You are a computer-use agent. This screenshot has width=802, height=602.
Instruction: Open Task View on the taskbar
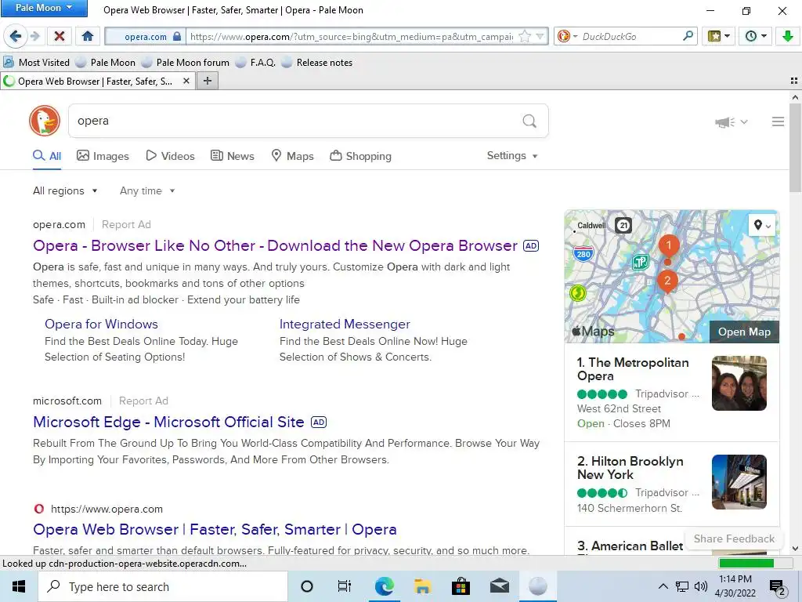345,586
